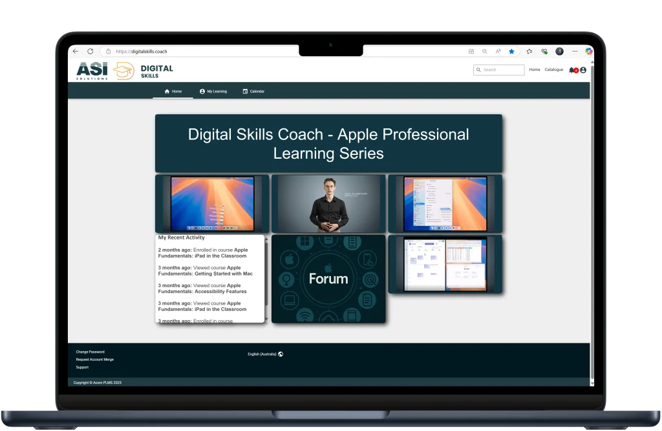This screenshot has height=431, width=662.
Task: Click the Digital Skills Coach title banner
Action: pos(328,144)
